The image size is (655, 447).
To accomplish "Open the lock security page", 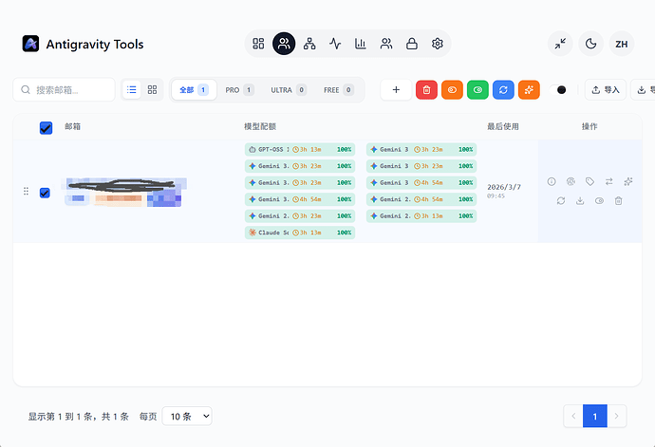I will (x=412, y=44).
